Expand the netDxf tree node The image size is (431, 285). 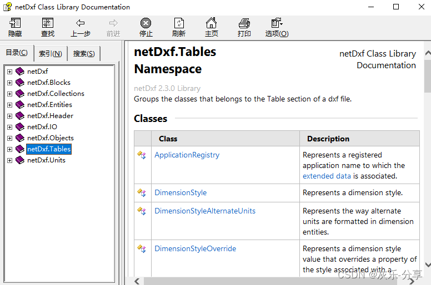(9, 72)
